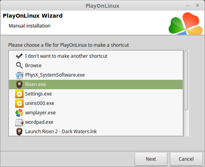Click the skull icon next to Risen.exe
Viewport: 205px width, 167px height.
(19, 84)
